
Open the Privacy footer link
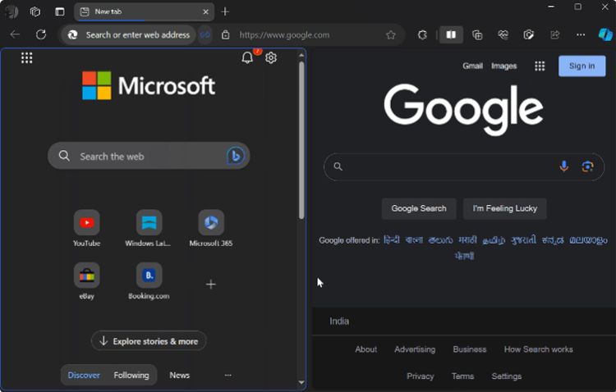pyautogui.click(x=420, y=376)
